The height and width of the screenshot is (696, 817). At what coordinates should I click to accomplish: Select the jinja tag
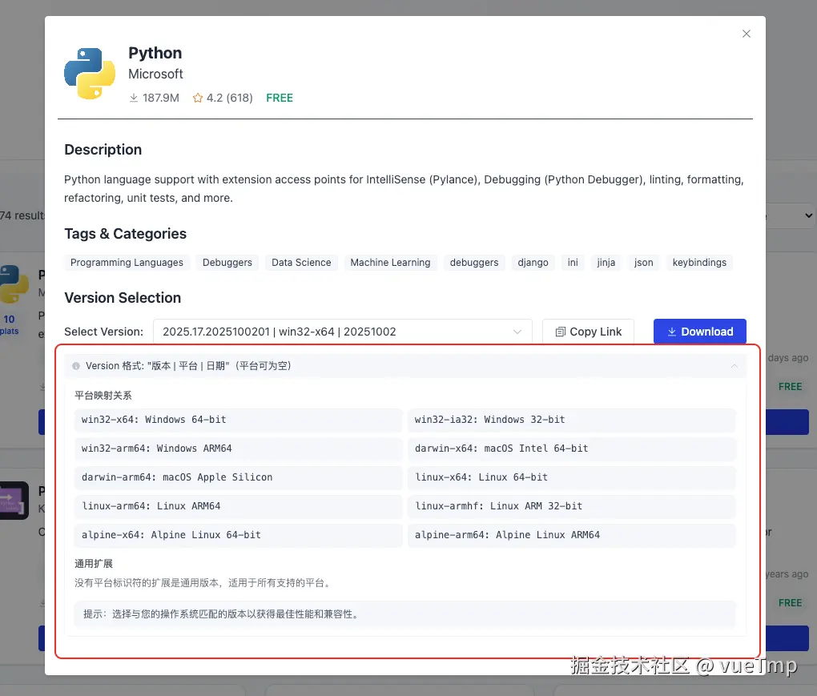click(x=606, y=263)
